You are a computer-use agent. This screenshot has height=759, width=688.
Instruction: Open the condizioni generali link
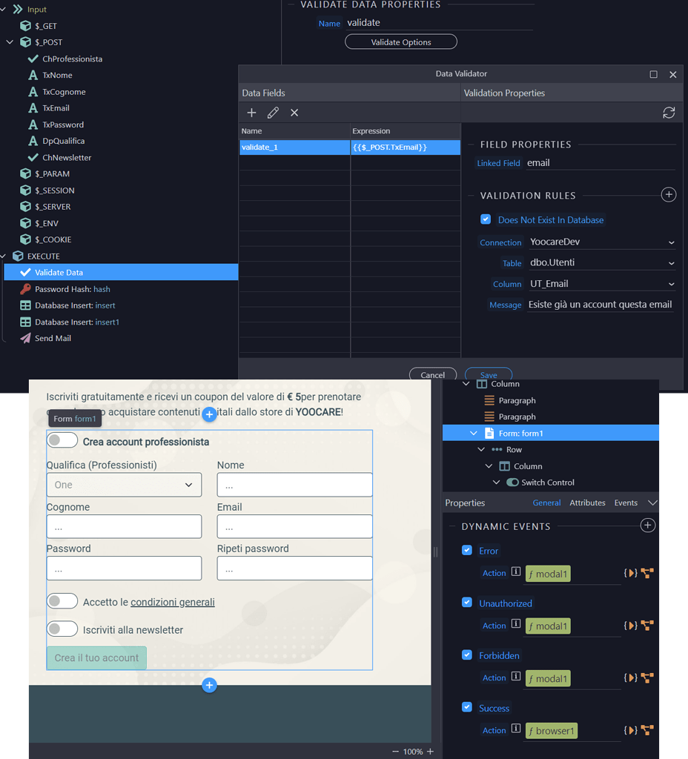point(172,602)
